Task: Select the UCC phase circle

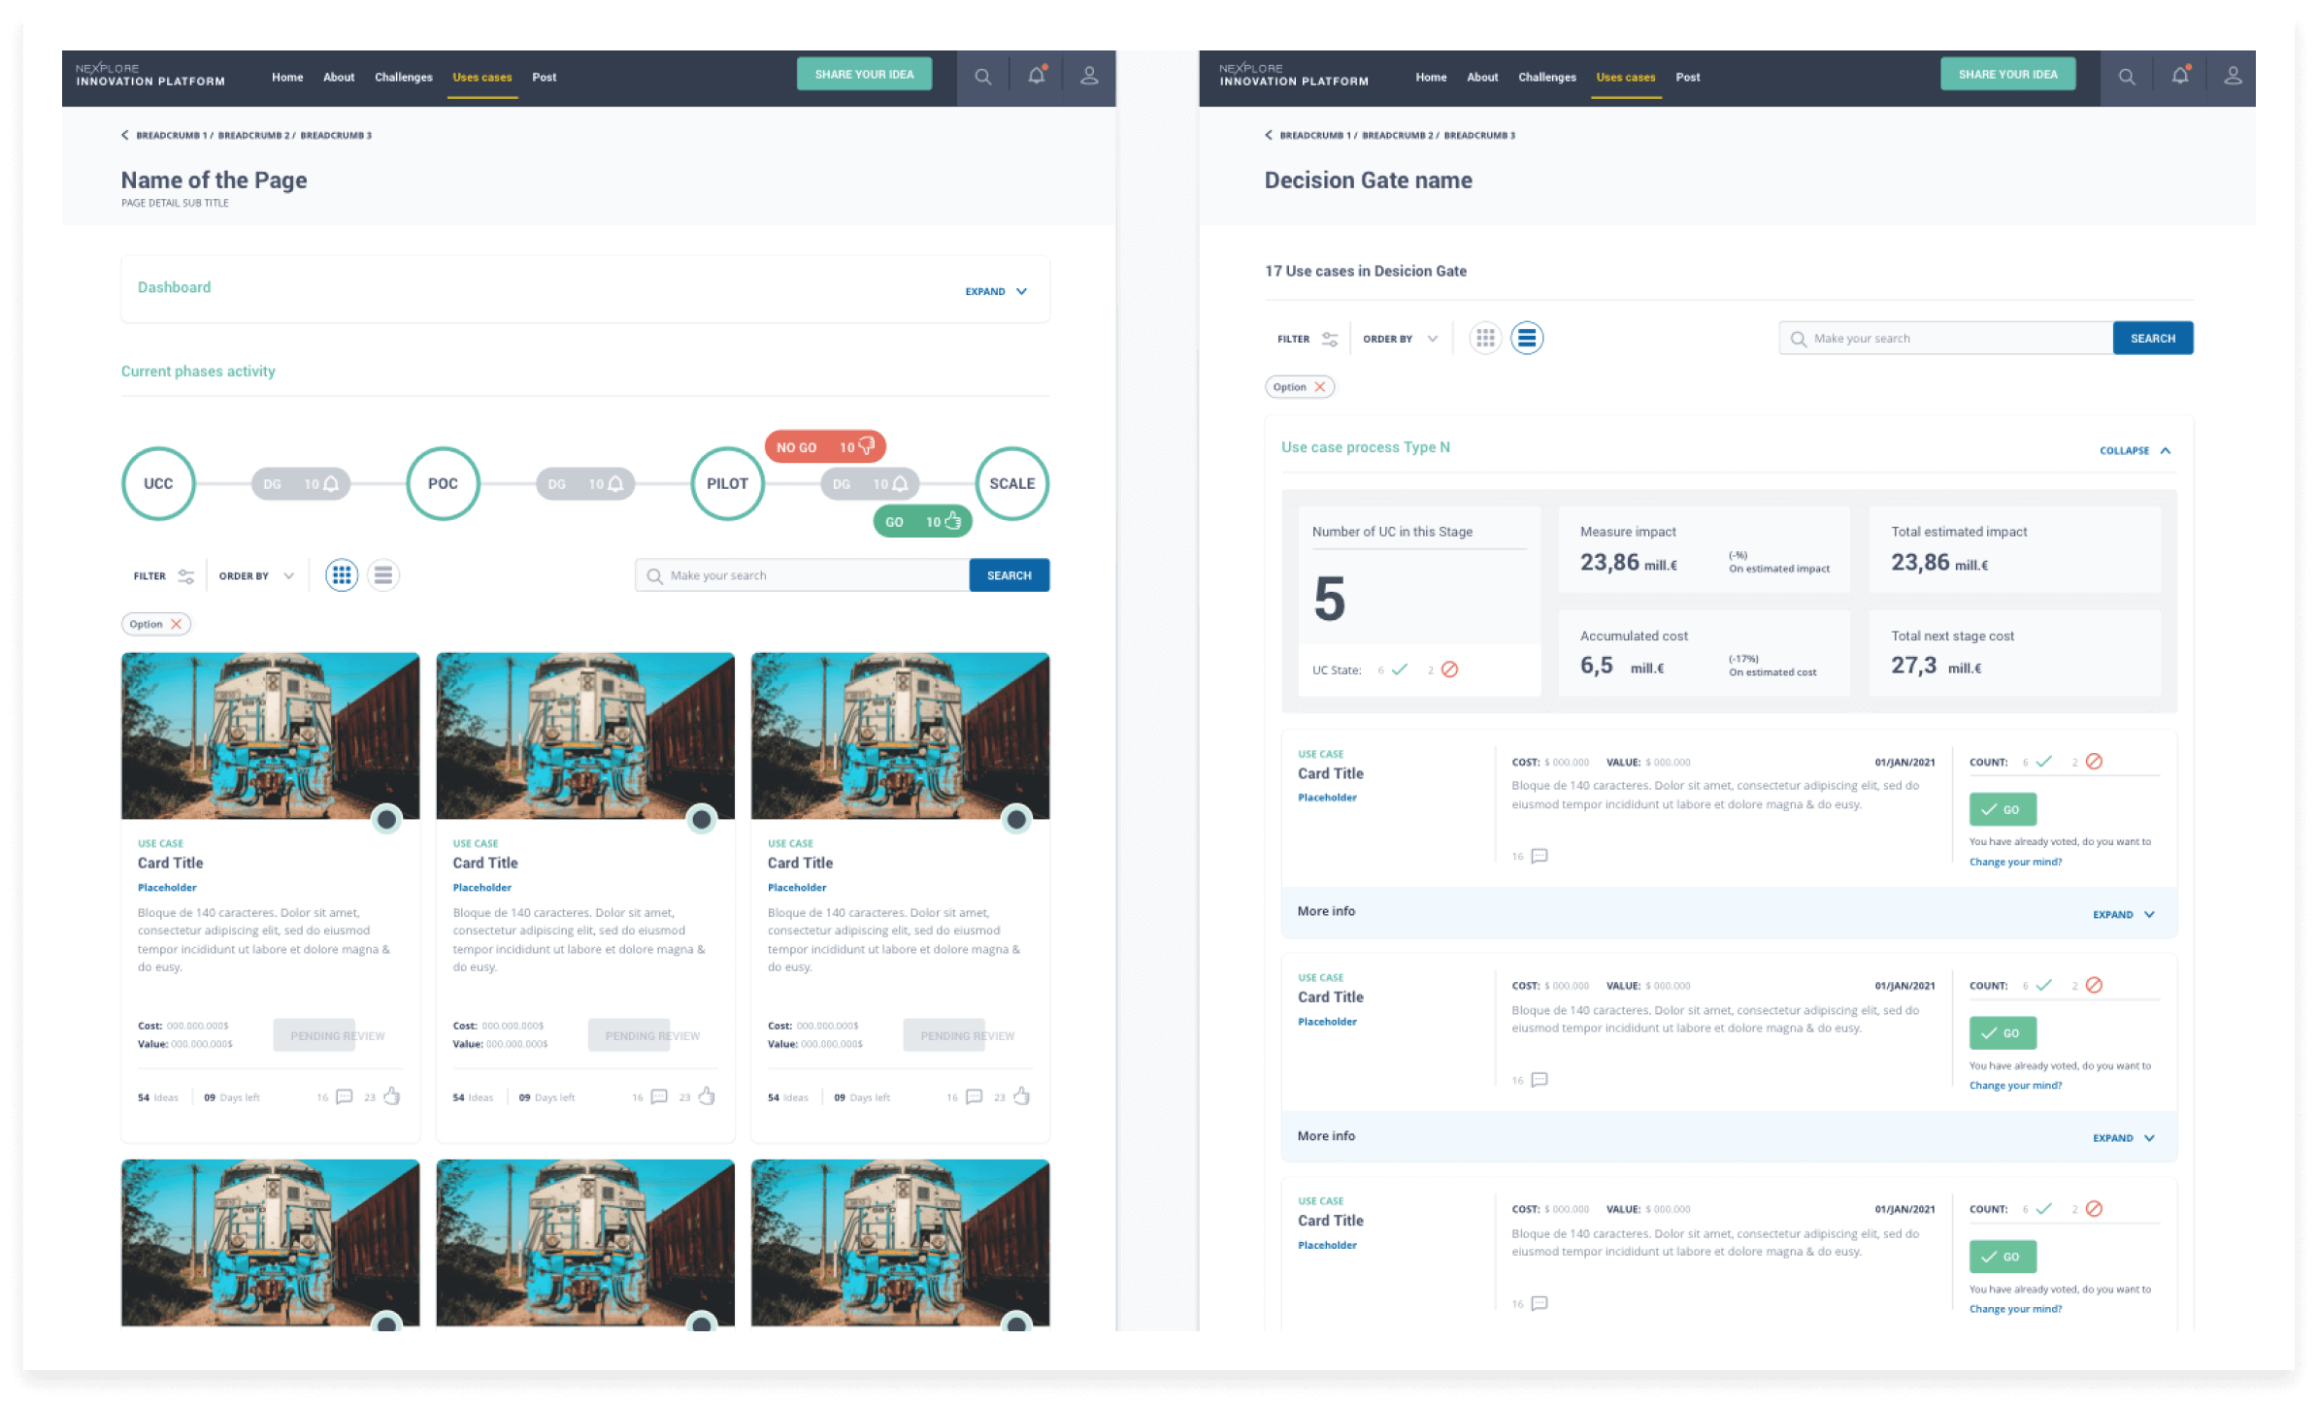Action: 158,483
